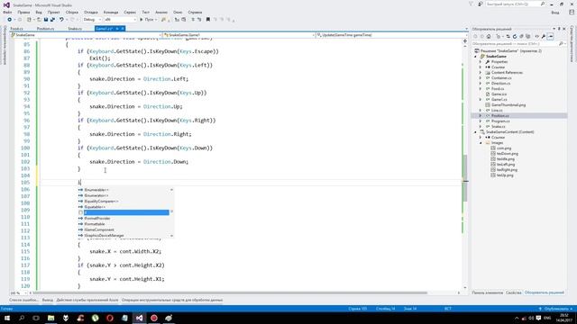This screenshot has height=324, width=577.
Task: Select GameThumbnail.png in Solution Explorer
Action: (508, 105)
